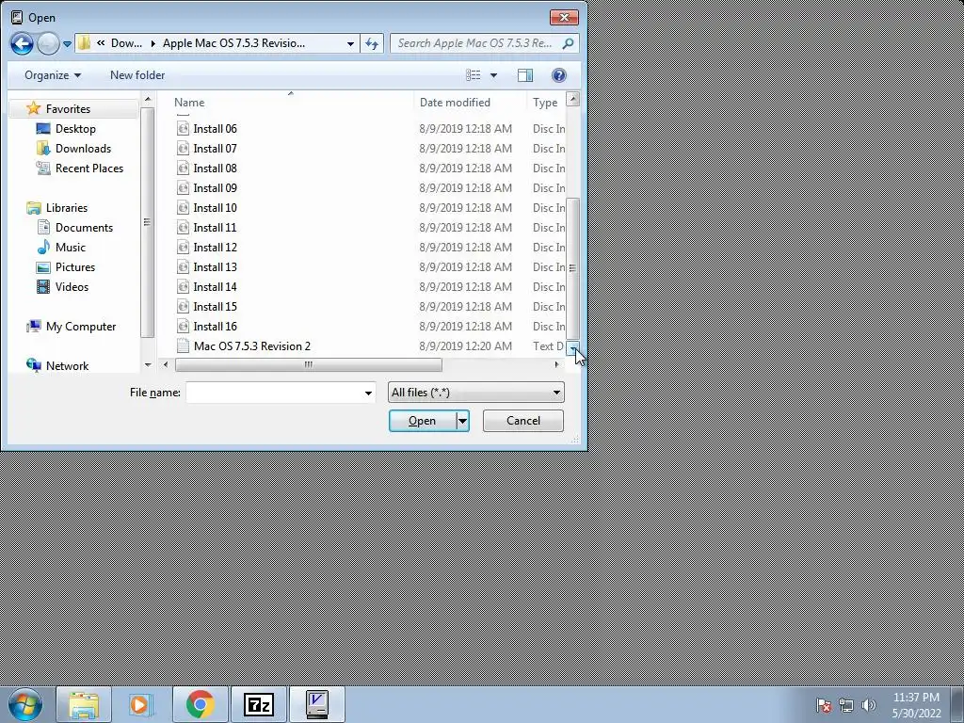
Task: Click the text file icon of Mac OS 7.5.3 Revision 2
Action: coord(183,346)
